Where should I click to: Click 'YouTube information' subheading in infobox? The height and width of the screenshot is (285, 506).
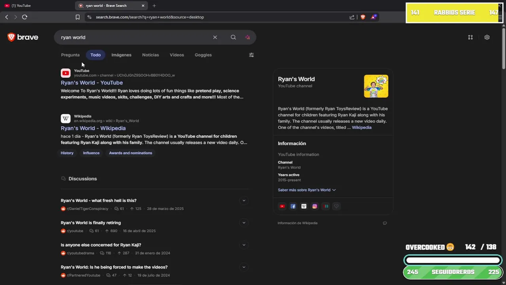(298, 154)
